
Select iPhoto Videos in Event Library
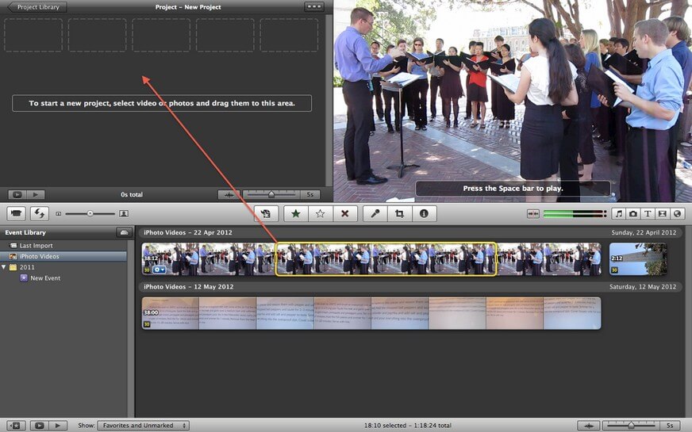(x=64, y=256)
